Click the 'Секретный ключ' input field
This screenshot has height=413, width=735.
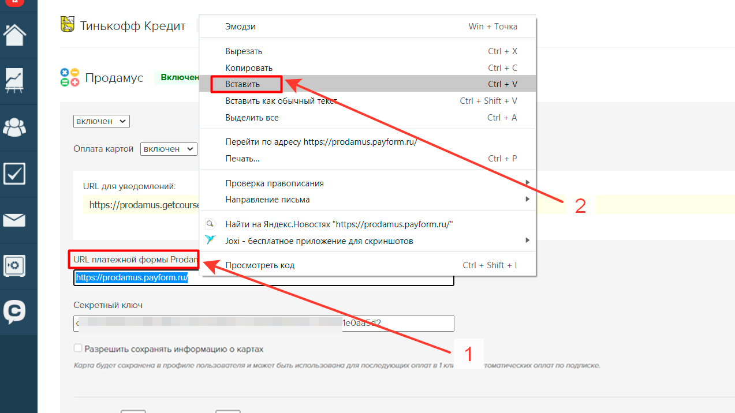(x=263, y=323)
